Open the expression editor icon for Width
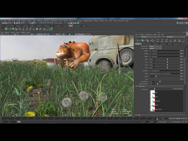The width and height of the screenshot is (188, 141). [x=181, y=54]
